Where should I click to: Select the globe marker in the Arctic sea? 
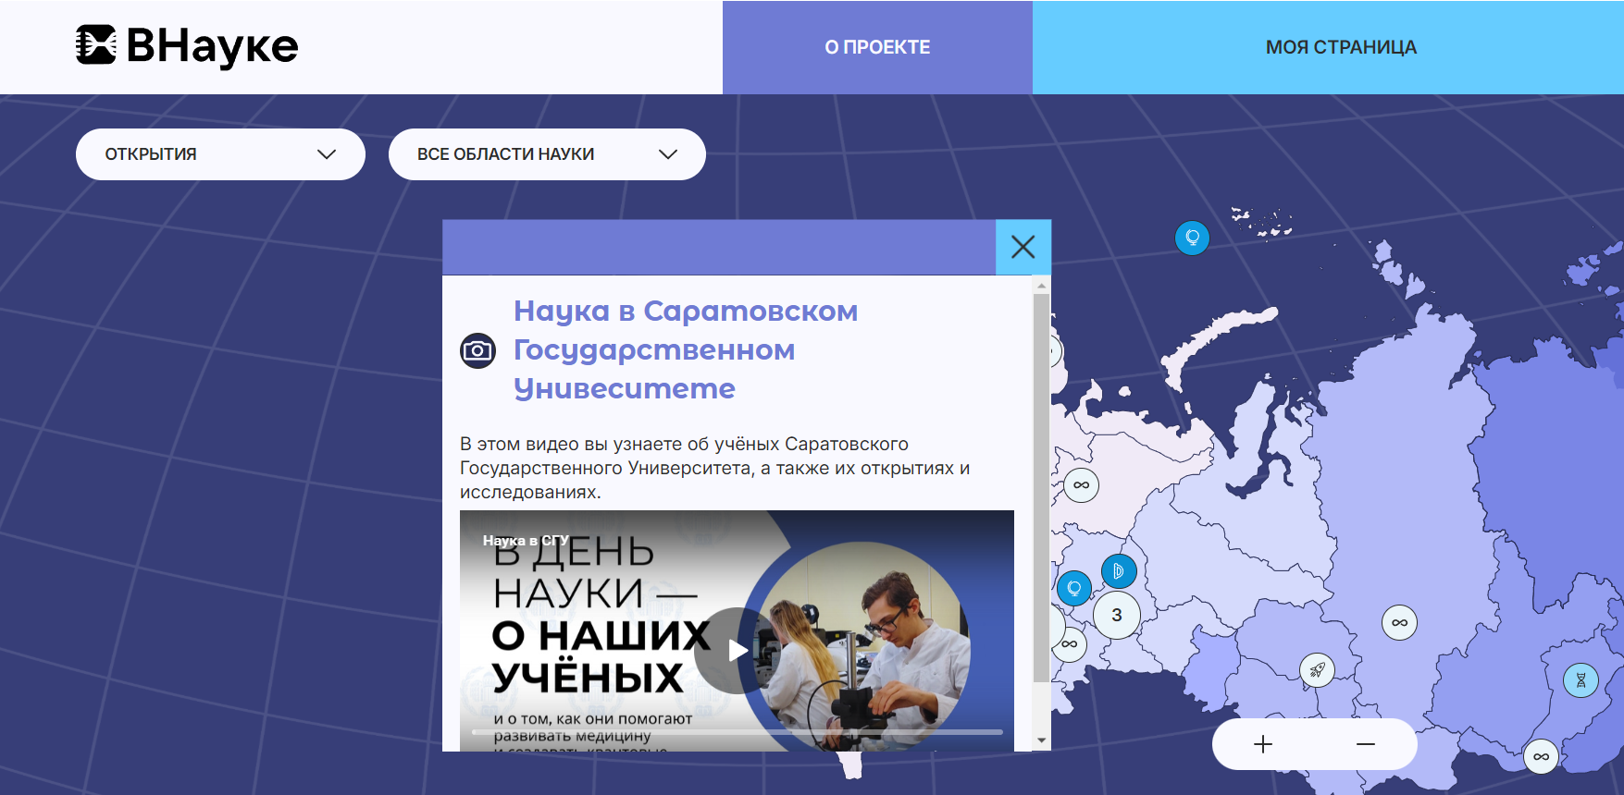point(1192,238)
